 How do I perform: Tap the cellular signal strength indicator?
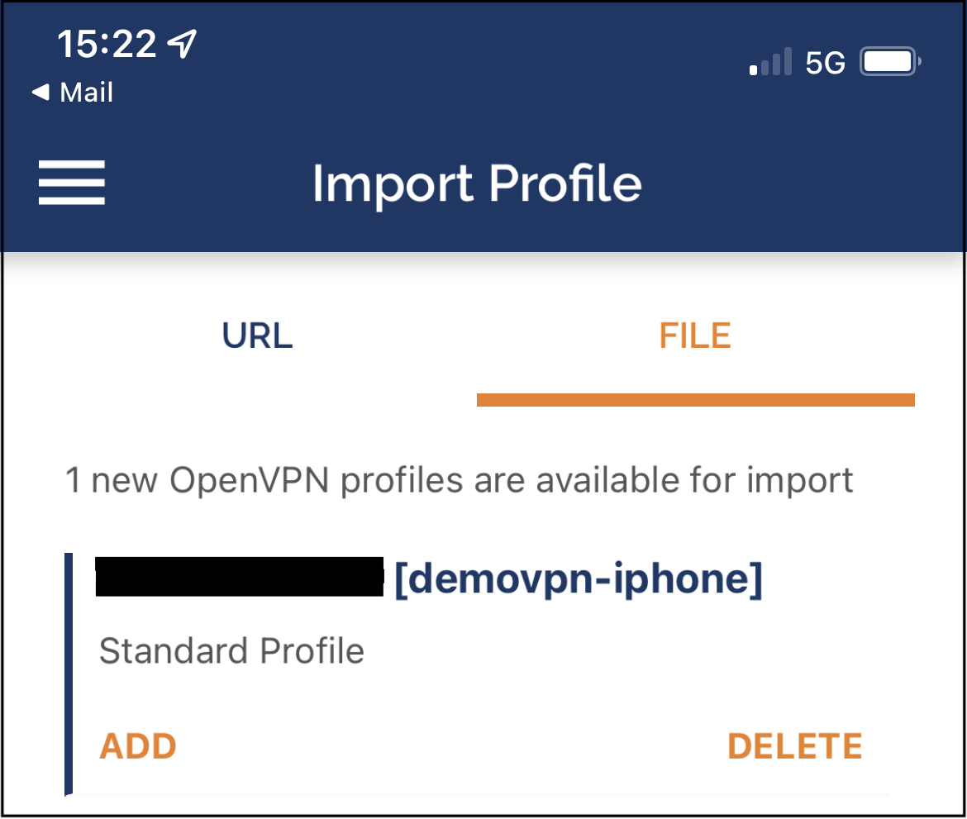coord(770,61)
